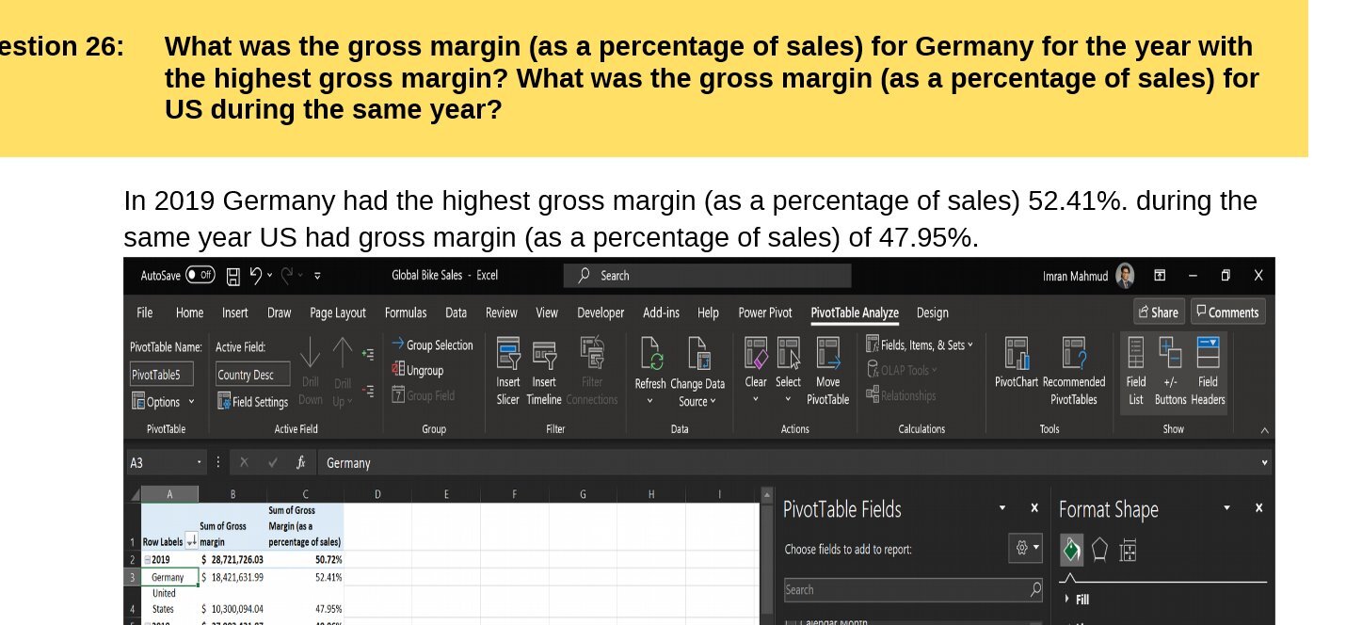Select the Fill & Line icon in Format Shape
The width and height of the screenshot is (1346, 625).
[x=1070, y=549]
